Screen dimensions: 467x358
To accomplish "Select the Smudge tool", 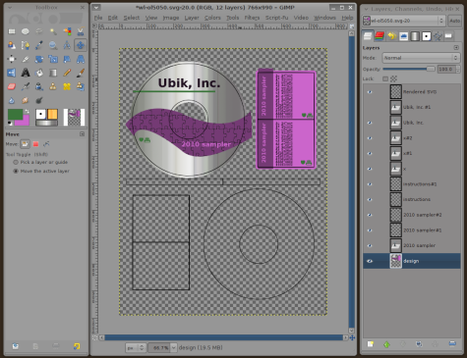I will pyautogui.click(x=26, y=100).
